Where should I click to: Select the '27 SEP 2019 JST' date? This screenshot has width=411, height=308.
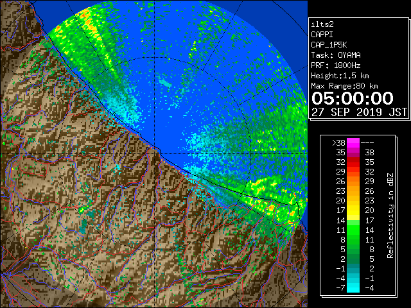tap(360, 112)
